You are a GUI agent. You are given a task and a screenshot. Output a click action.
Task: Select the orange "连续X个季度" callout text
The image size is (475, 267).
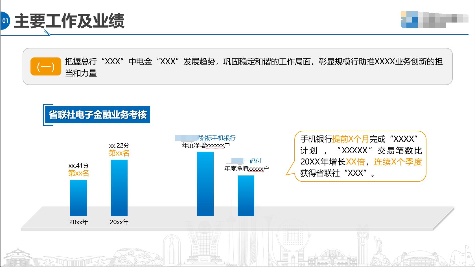tap(398, 162)
